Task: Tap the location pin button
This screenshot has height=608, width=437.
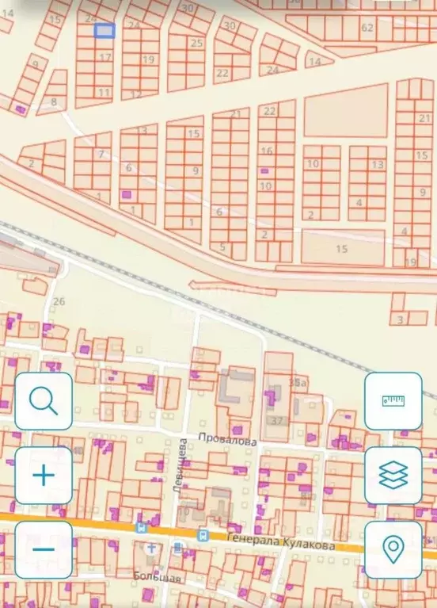Action: coord(393,549)
